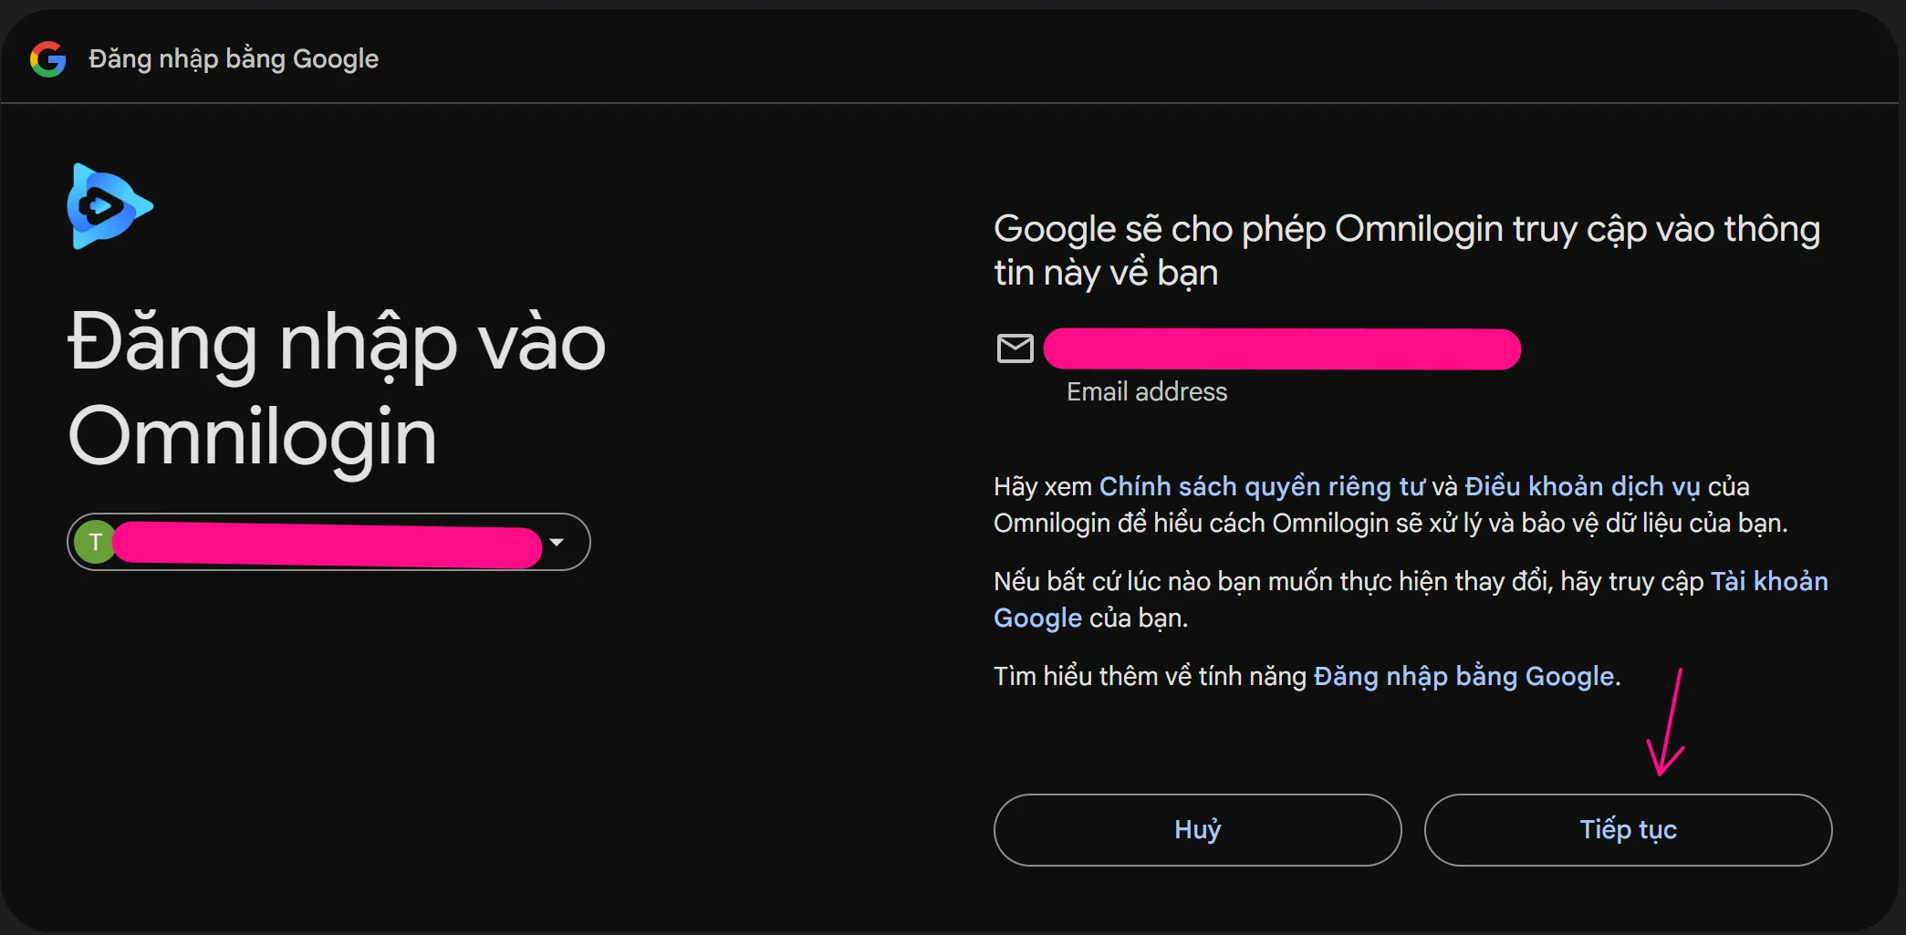The image size is (1906, 935).
Task: Open the redacted account chip selector
Action: [328, 542]
